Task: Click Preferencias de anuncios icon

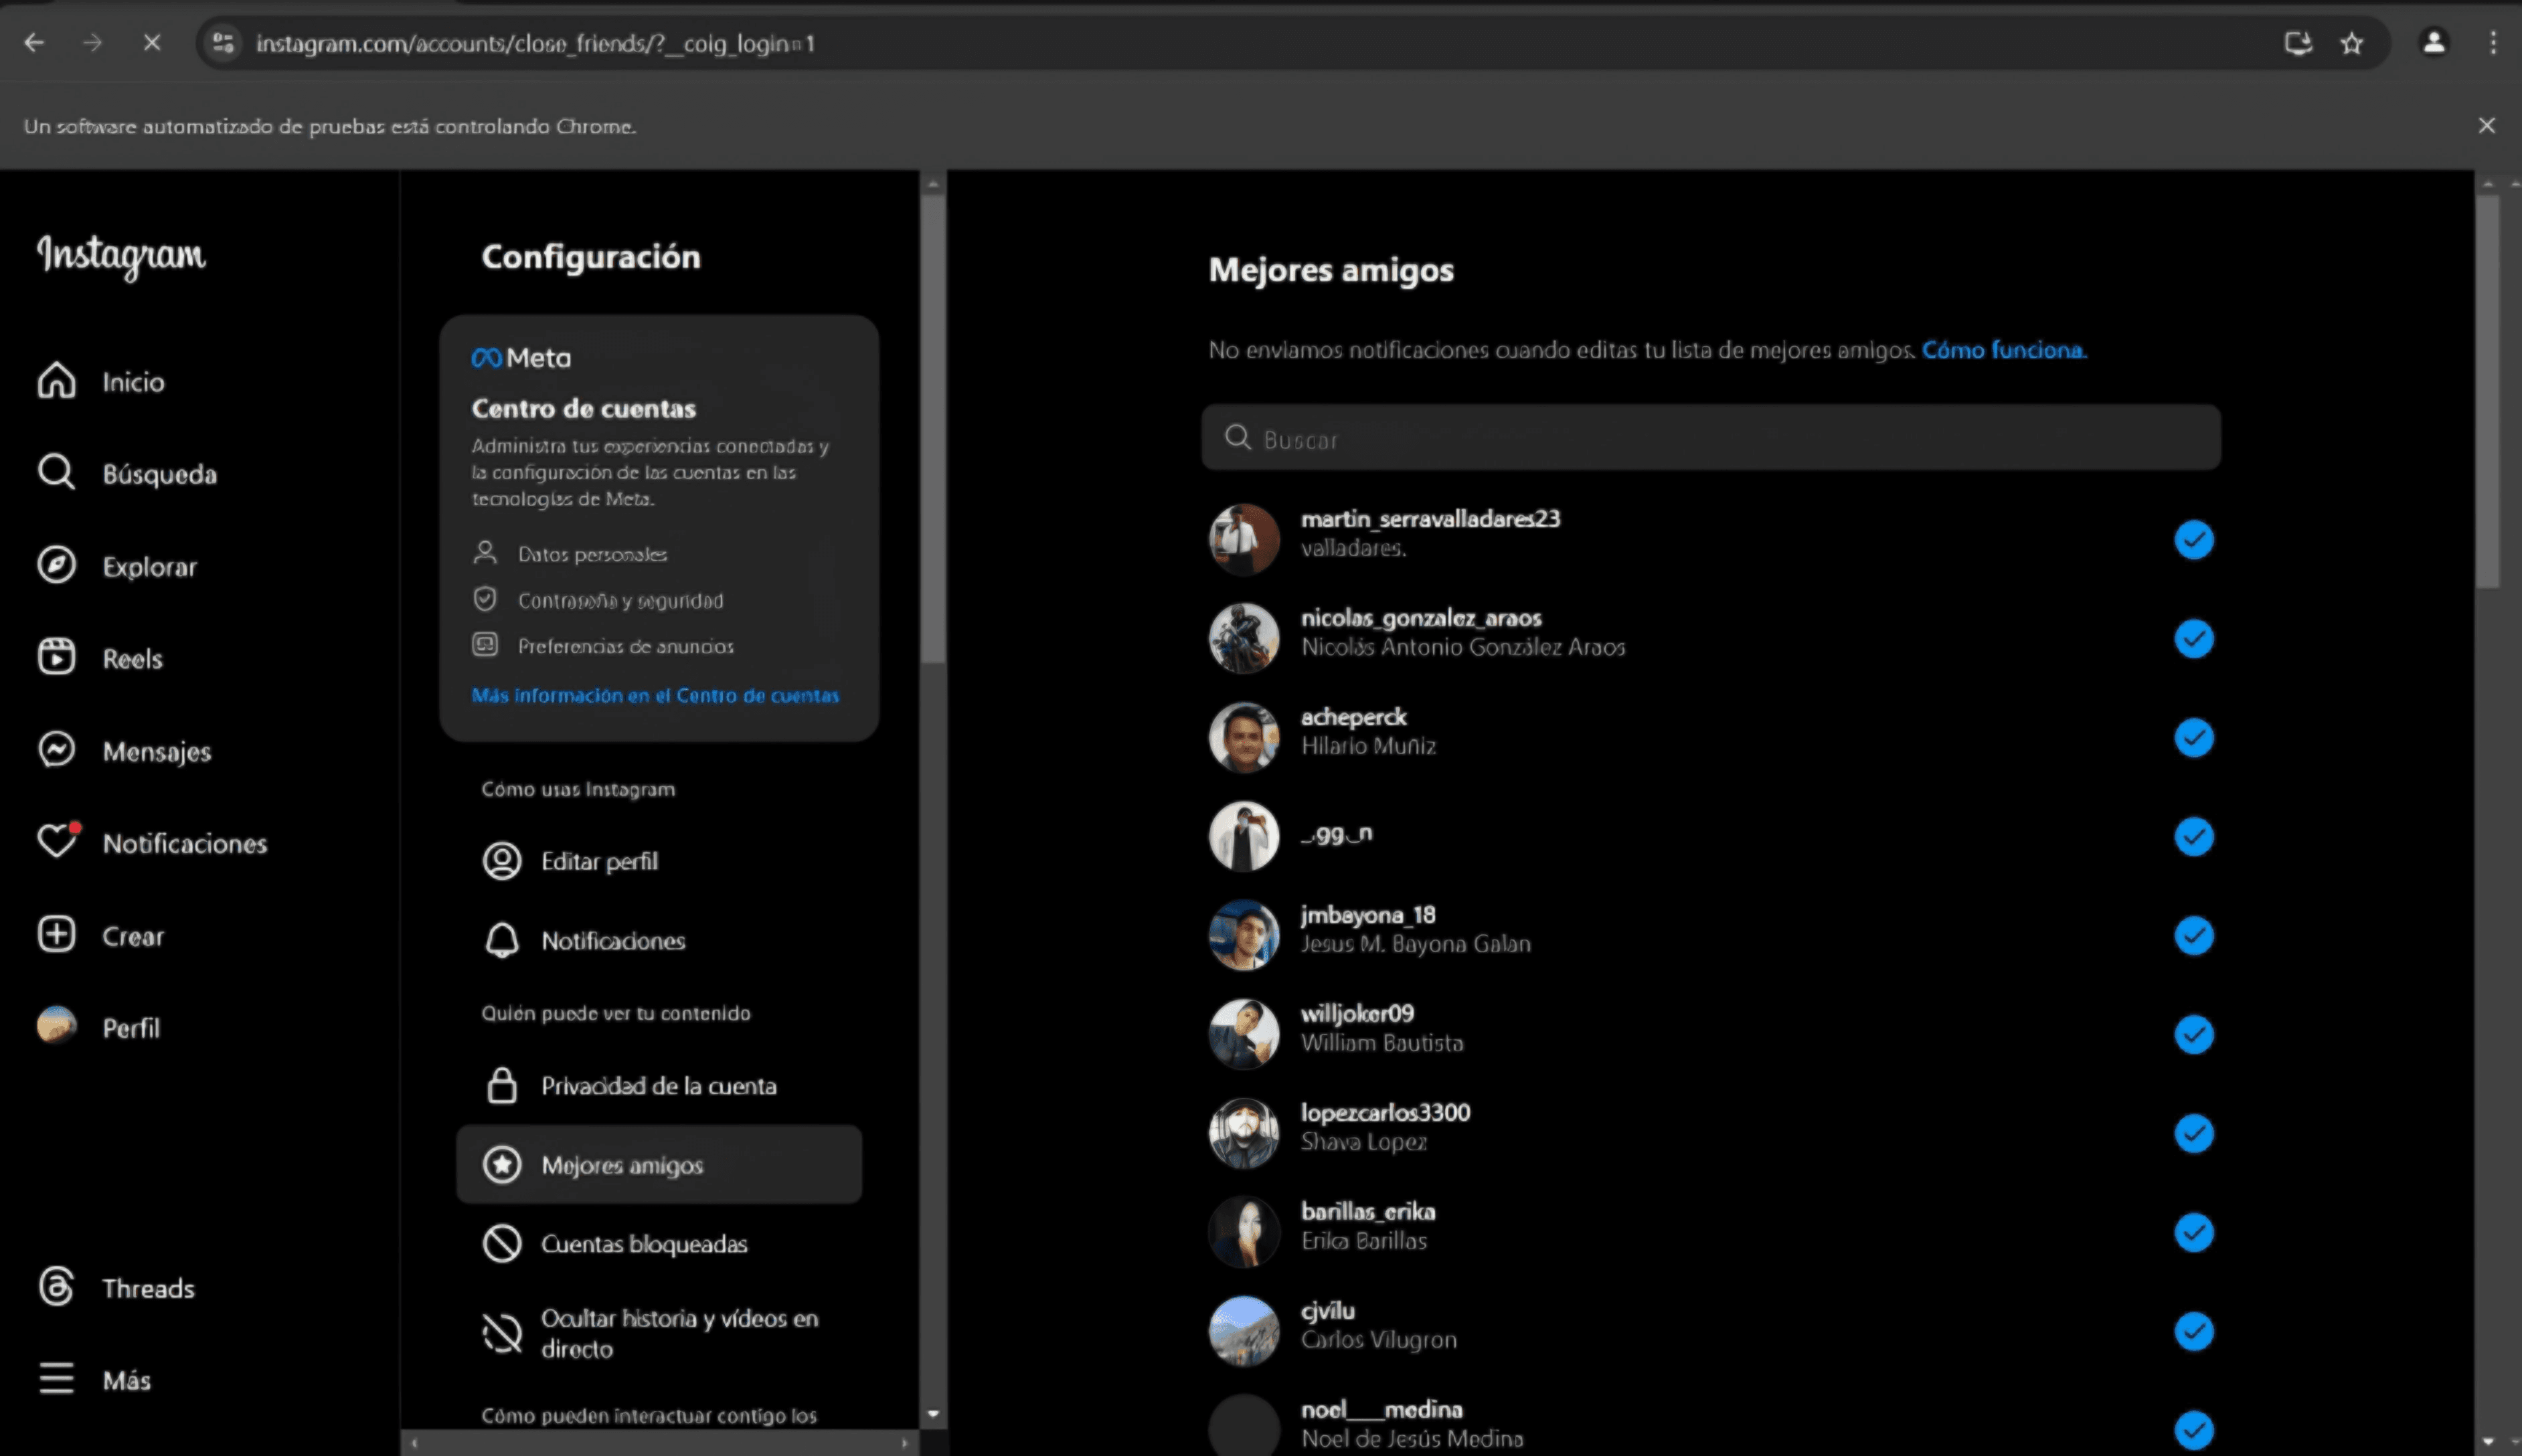Action: pyautogui.click(x=485, y=645)
